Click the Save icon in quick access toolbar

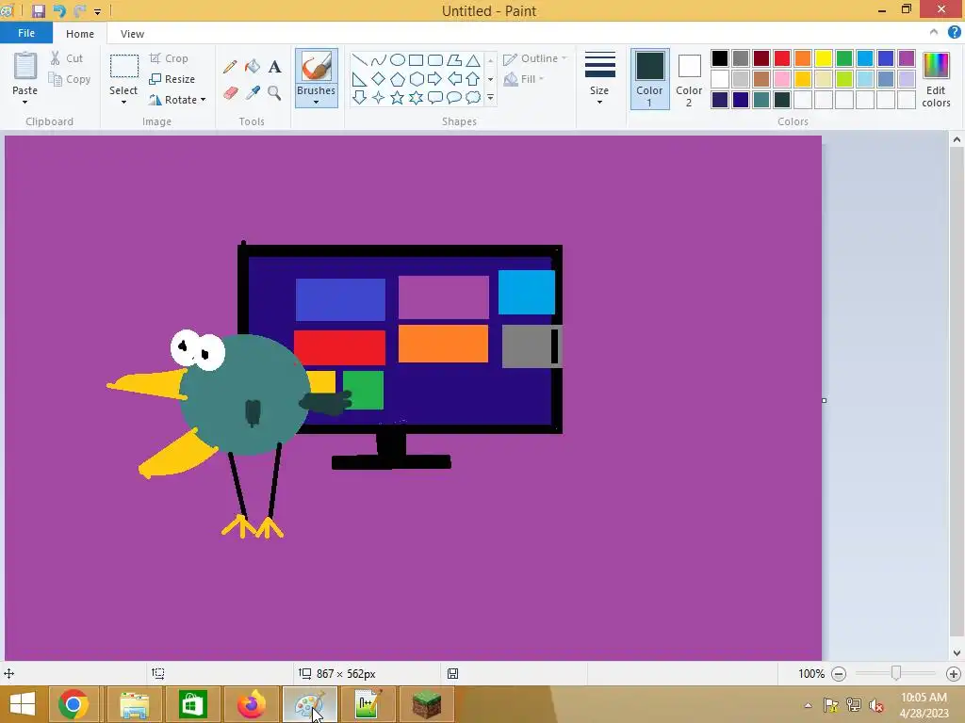38,11
